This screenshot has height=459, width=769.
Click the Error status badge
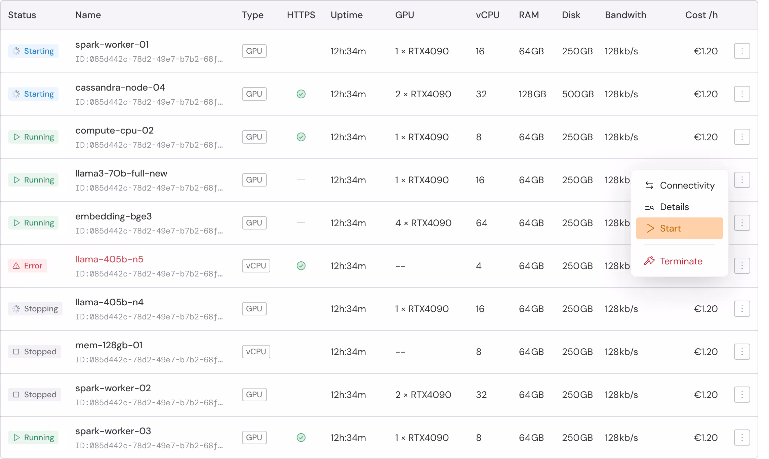(x=28, y=266)
